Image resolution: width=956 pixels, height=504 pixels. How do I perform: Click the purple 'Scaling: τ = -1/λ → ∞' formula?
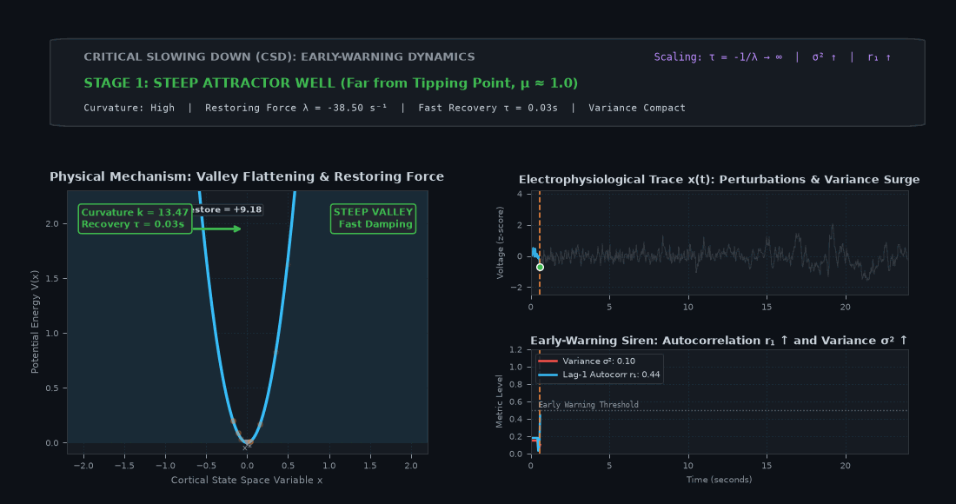(718, 57)
